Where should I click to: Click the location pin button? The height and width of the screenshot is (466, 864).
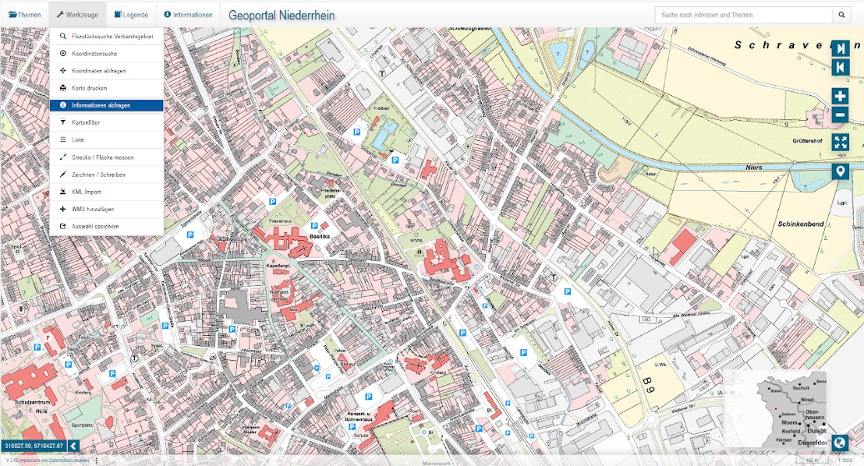tap(840, 171)
